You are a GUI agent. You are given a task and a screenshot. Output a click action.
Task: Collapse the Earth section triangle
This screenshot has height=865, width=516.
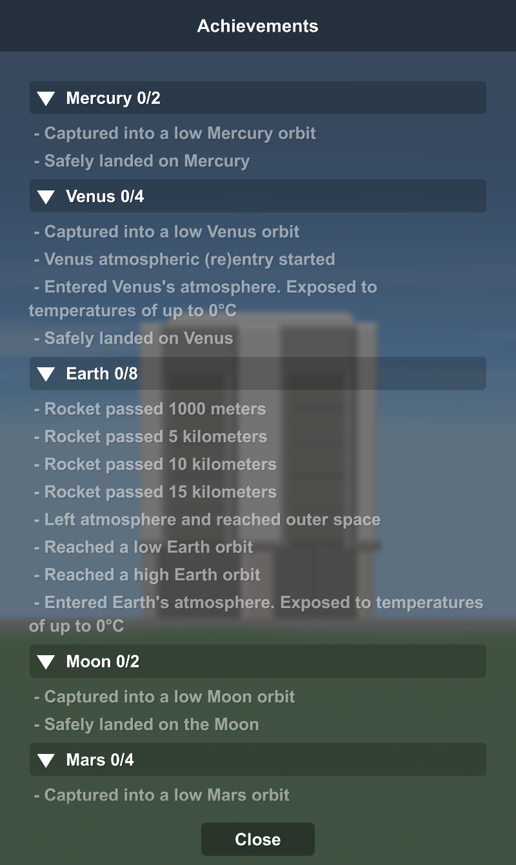pos(46,374)
